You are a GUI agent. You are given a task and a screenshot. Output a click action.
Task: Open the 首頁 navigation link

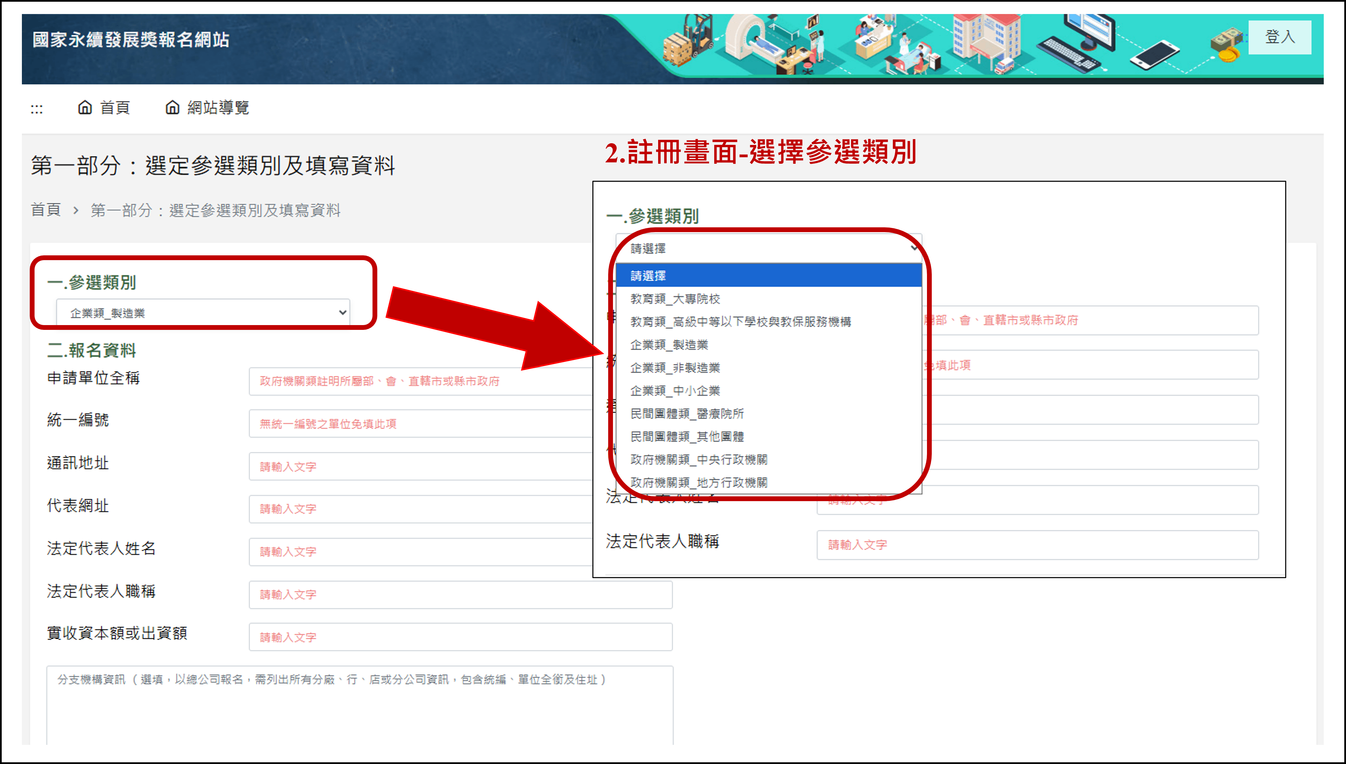[115, 108]
